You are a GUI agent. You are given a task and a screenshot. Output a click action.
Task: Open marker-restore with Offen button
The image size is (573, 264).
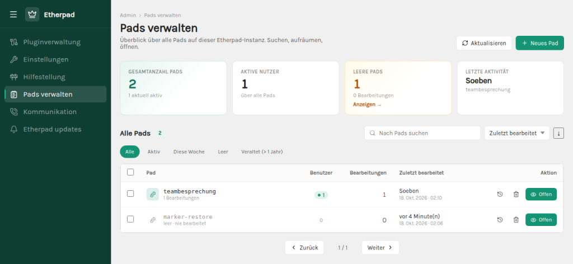pyautogui.click(x=541, y=220)
